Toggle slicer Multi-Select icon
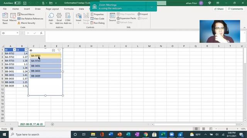Image resolution: width=247 pixels, height=138 pixels. (54, 50)
